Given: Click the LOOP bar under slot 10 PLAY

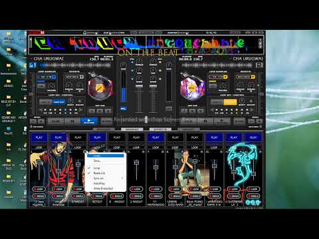Looking at the screenshot, I should pos(214,147).
